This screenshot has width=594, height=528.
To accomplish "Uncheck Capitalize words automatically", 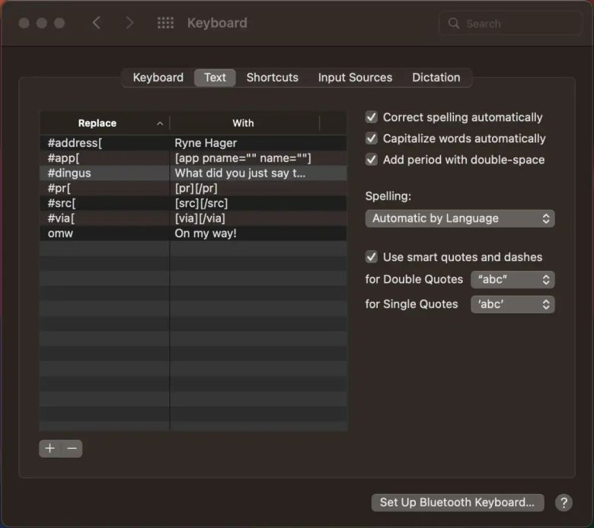I will tap(372, 138).
